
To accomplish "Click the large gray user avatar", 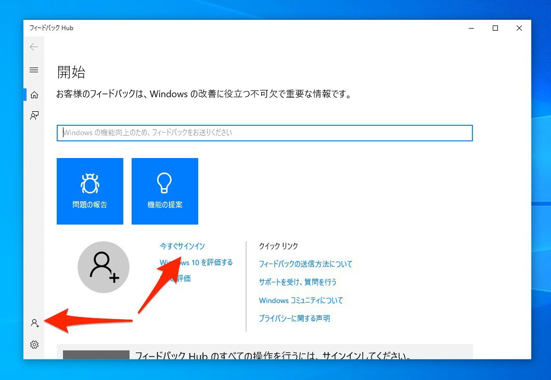I will coord(104,267).
